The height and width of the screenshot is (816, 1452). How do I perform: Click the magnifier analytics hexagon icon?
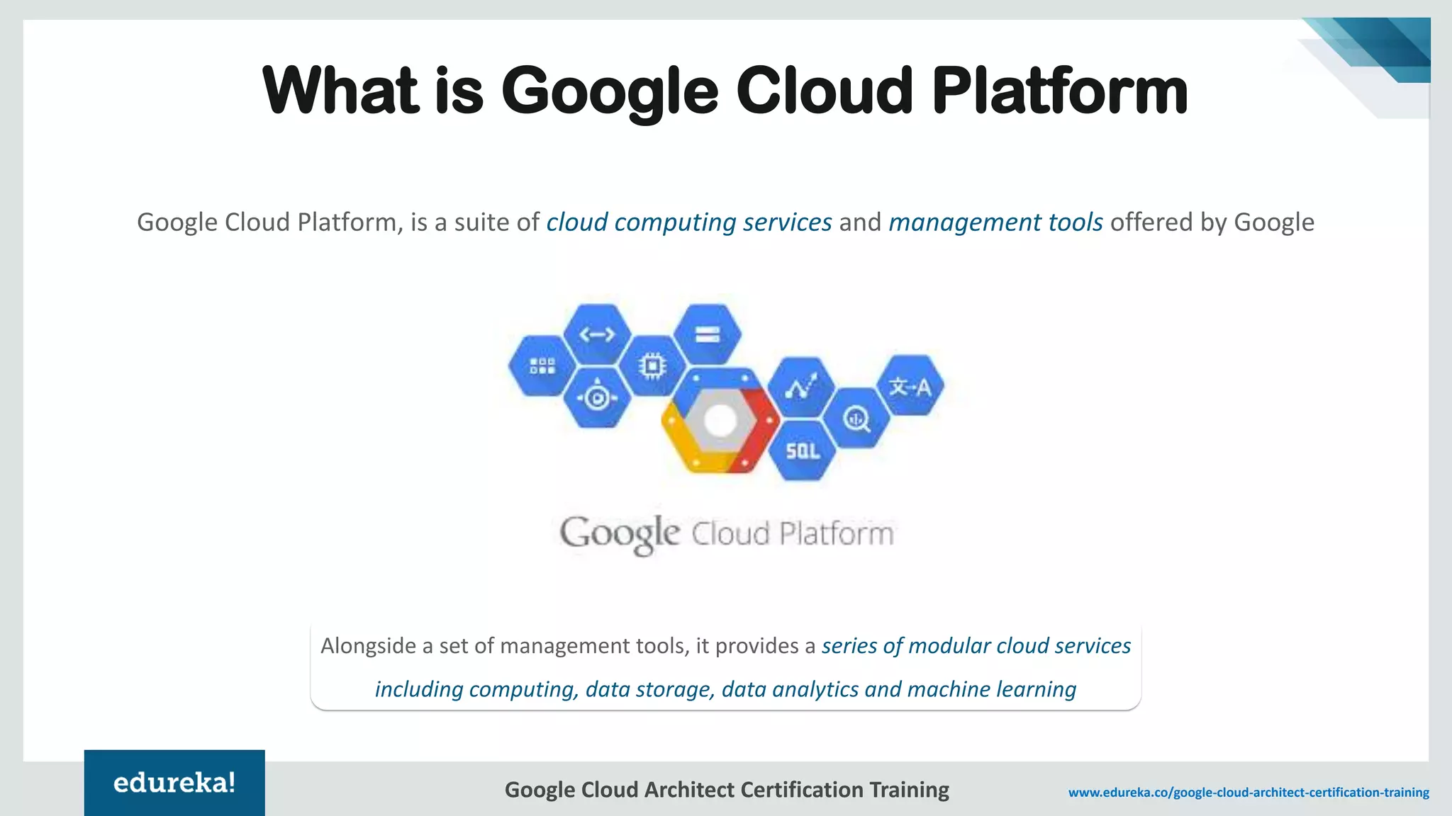[x=856, y=419]
